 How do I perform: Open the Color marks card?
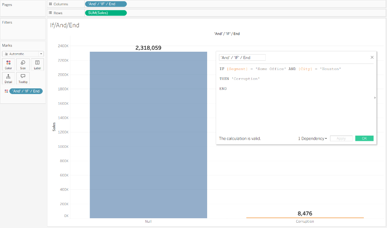coord(9,64)
